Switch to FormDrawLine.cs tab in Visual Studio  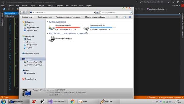pyautogui.click(x=11, y=13)
